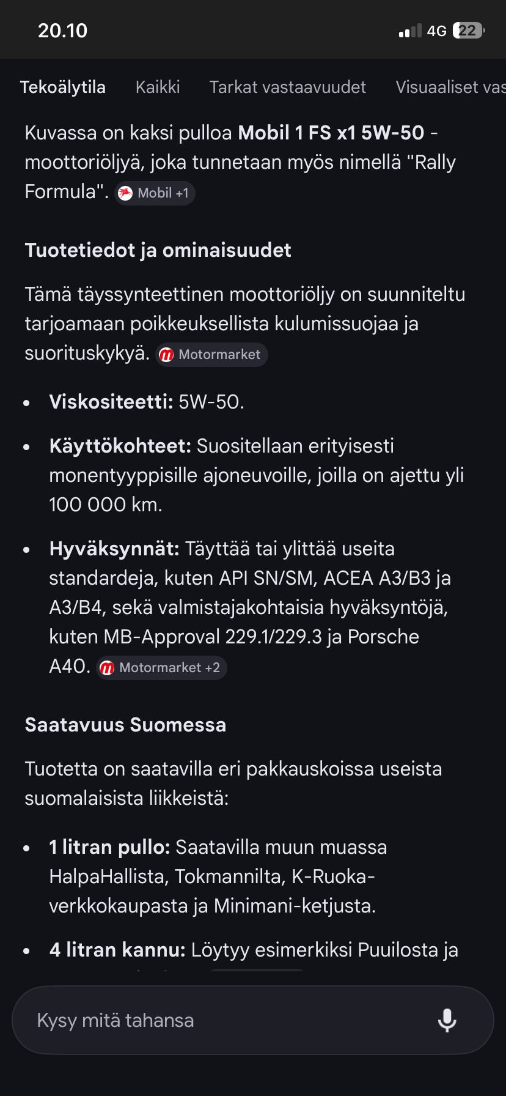The height and width of the screenshot is (1096, 506).
Task: Expand the Mobil +1 source chip
Action: click(154, 193)
